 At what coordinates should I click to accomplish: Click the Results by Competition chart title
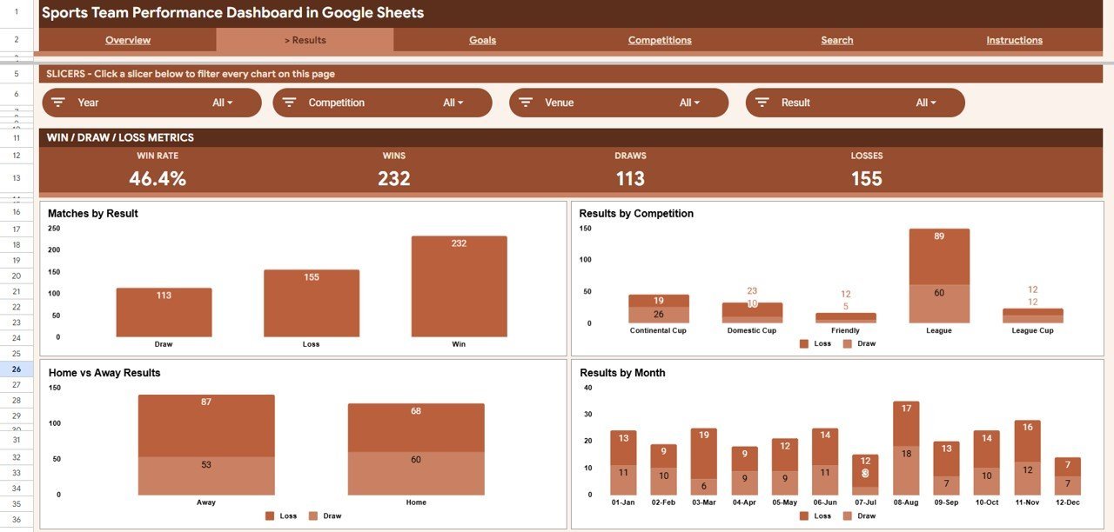click(636, 214)
